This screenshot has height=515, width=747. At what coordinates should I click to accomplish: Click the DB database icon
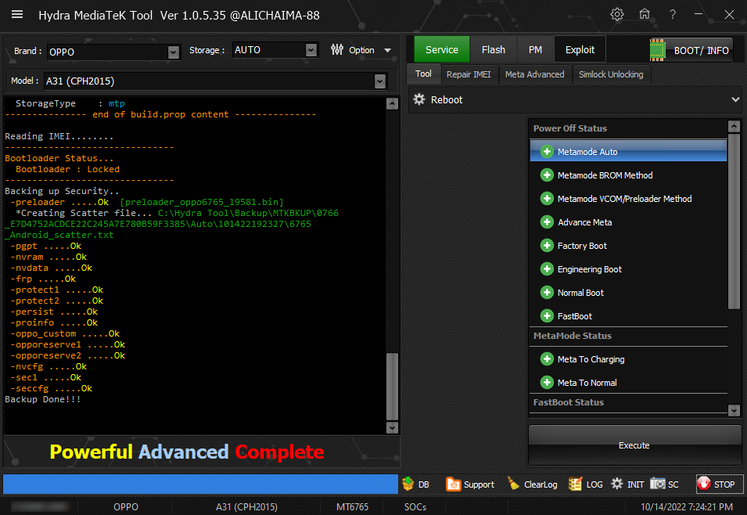pyautogui.click(x=408, y=484)
